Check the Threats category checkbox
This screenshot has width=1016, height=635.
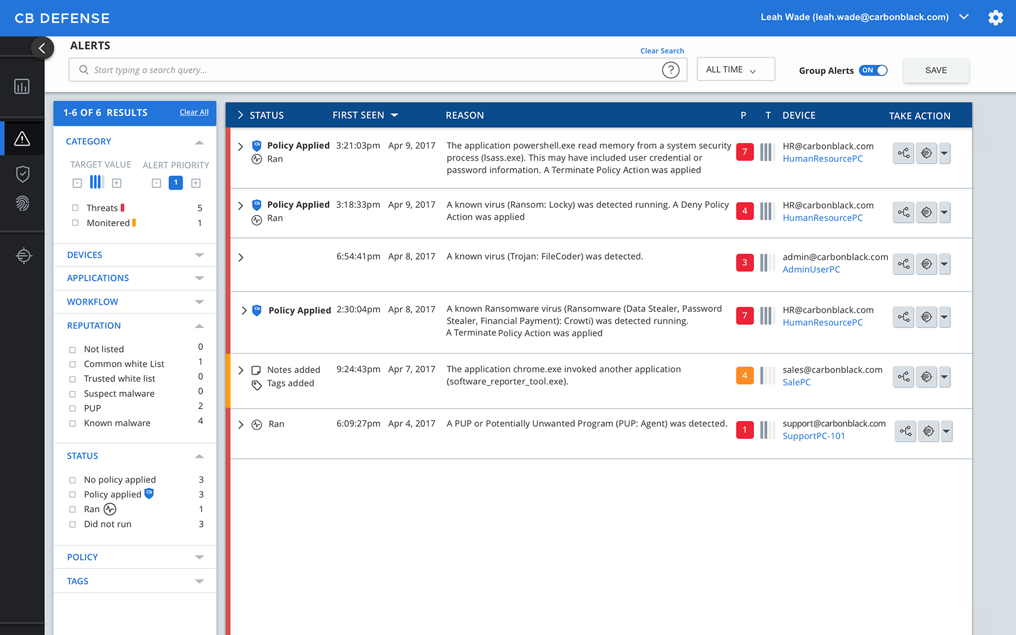pyautogui.click(x=75, y=208)
